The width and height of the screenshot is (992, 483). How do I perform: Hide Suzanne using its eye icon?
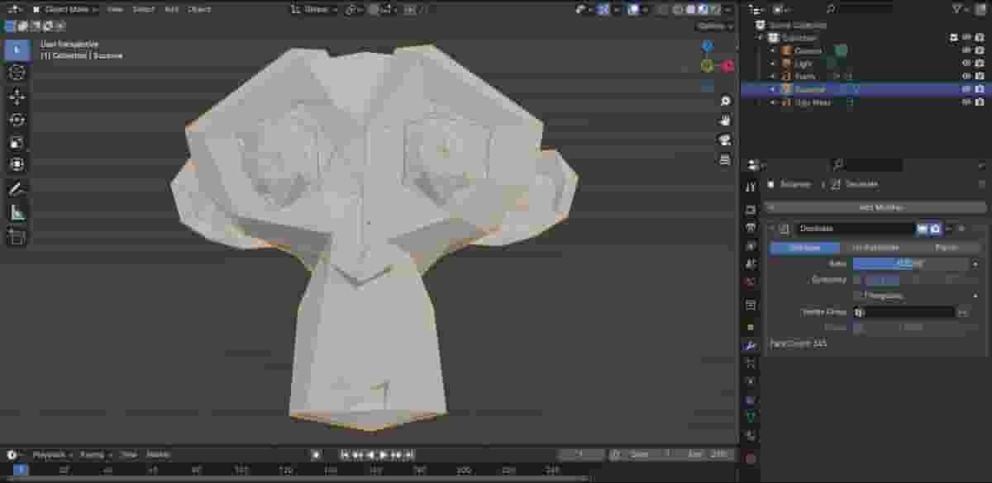pos(966,89)
